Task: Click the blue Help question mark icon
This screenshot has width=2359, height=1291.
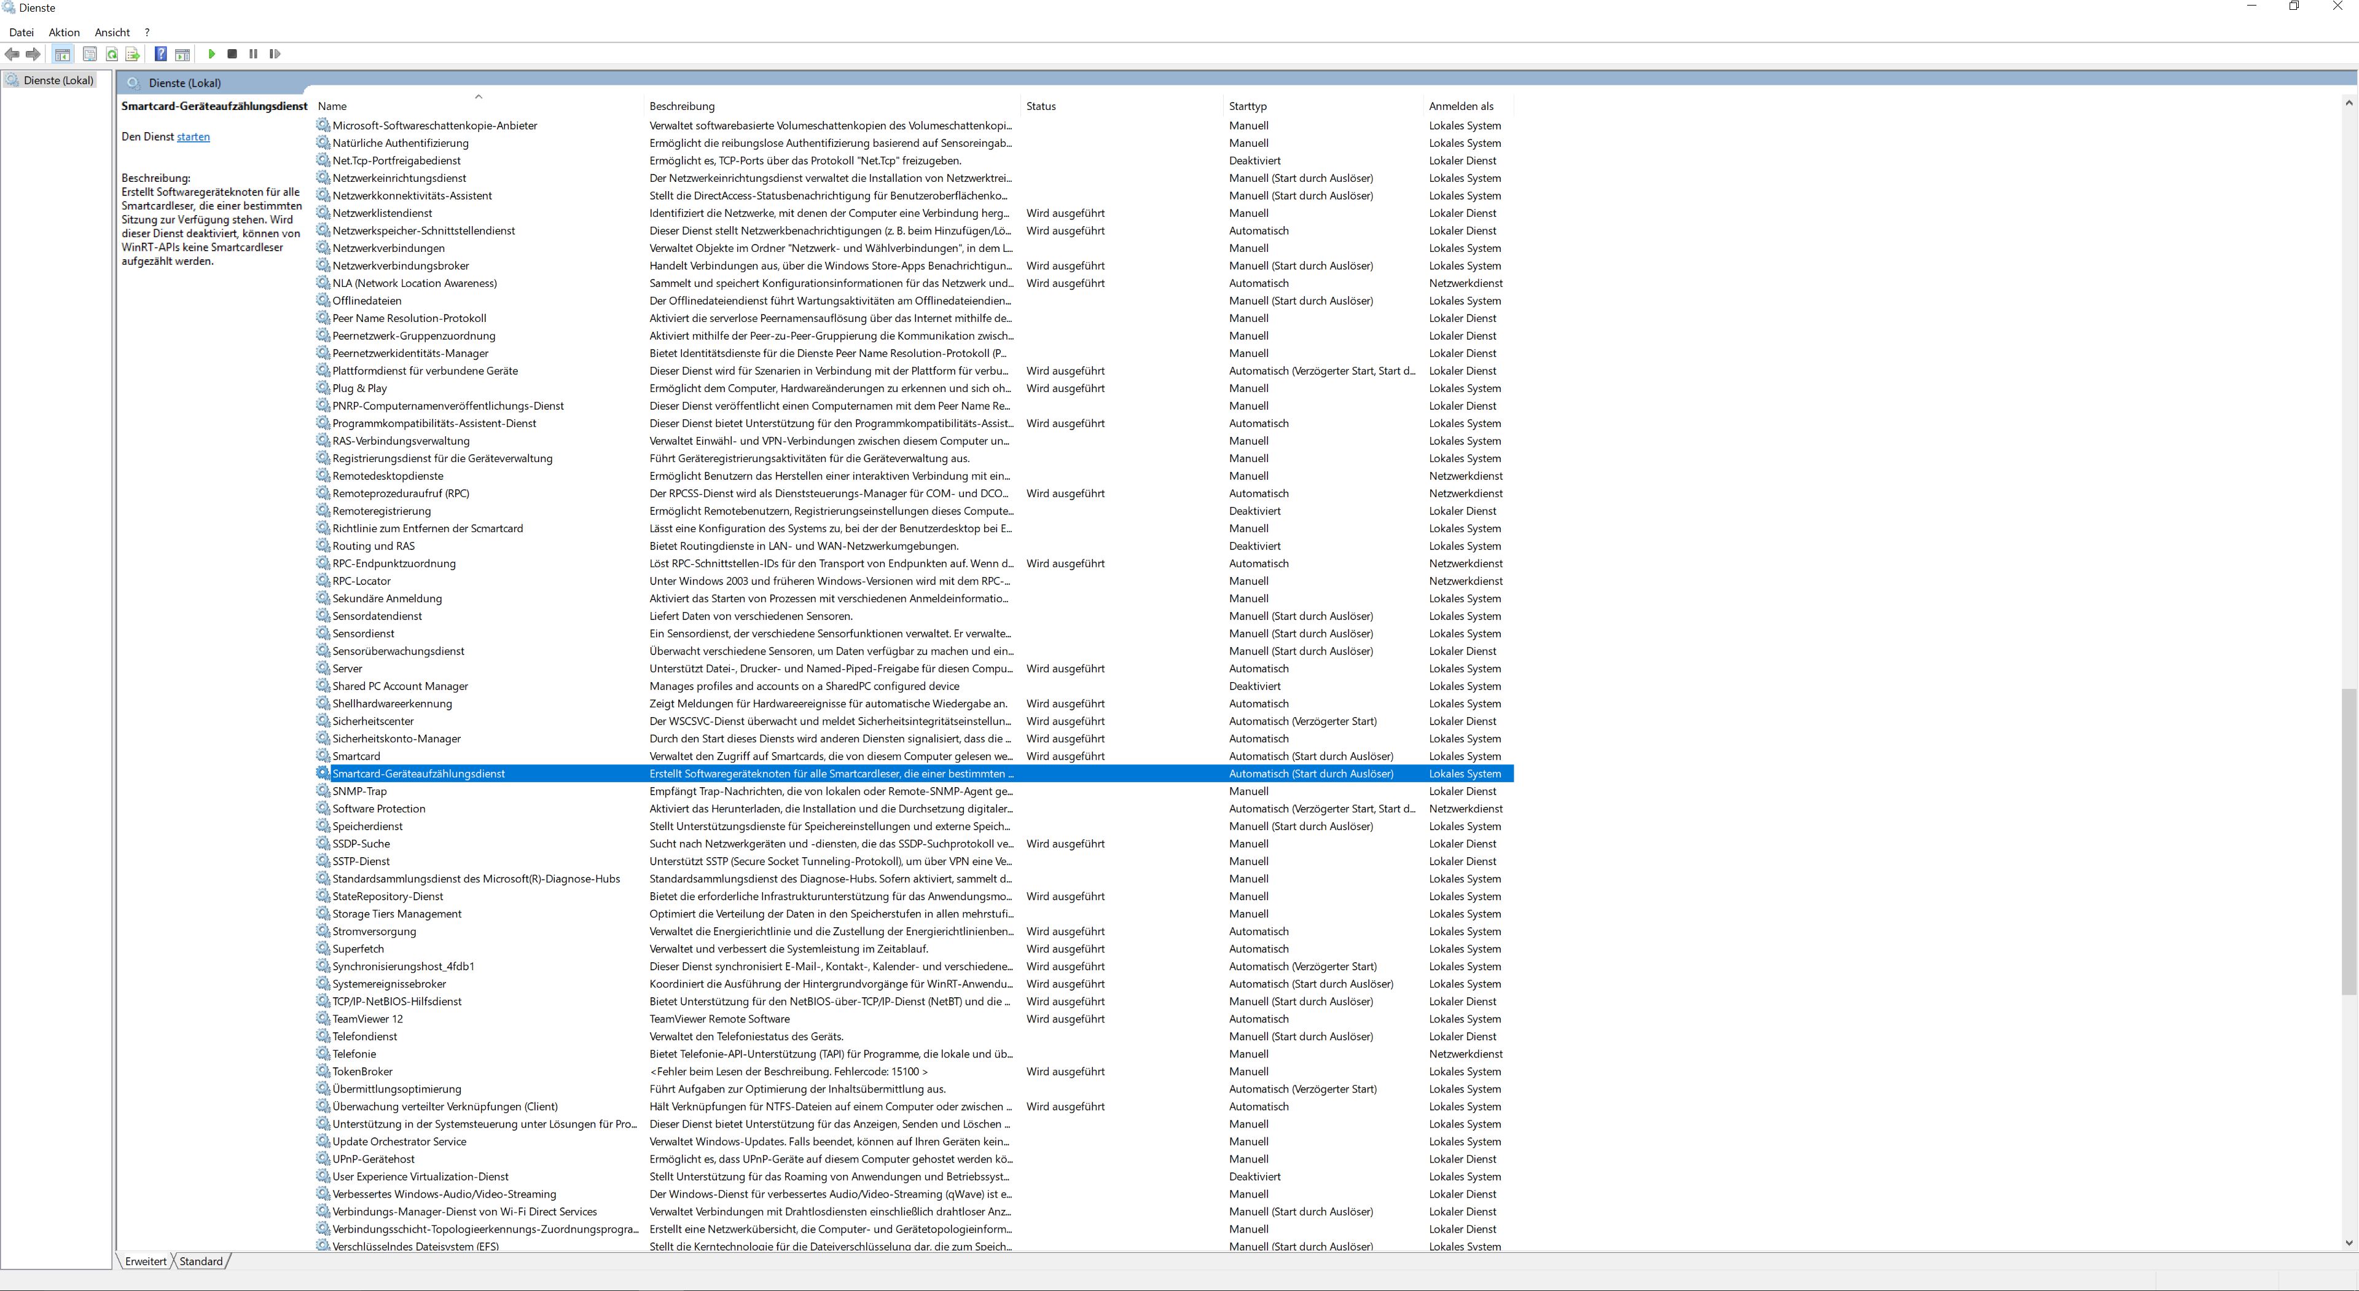Action: point(160,54)
